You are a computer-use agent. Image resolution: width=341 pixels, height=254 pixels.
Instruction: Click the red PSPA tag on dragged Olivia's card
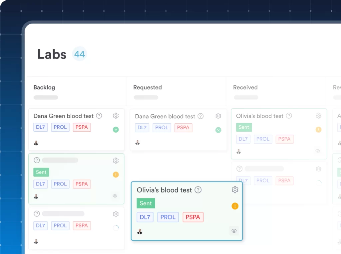click(193, 217)
